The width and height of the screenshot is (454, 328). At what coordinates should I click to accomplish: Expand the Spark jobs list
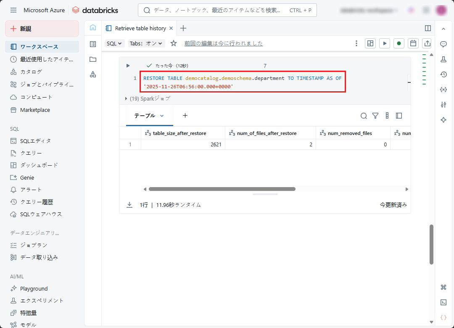tap(126, 98)
